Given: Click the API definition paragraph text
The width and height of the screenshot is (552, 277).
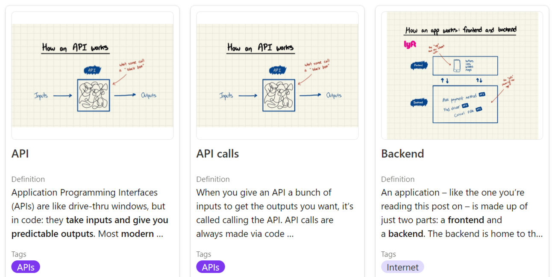Looking at the screenshot, I should [x=90, y=213].
